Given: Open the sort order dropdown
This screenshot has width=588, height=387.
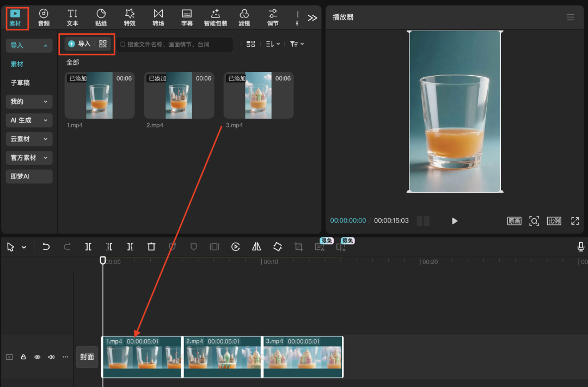Looking at the screenshot, I should coord(273,44).
